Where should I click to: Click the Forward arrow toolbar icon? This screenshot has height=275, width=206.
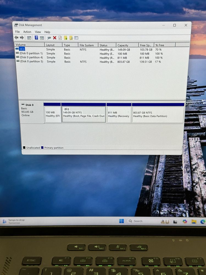pos(22,37)
